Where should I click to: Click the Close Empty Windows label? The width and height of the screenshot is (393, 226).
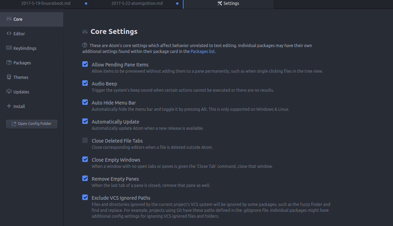coord(116,160)
